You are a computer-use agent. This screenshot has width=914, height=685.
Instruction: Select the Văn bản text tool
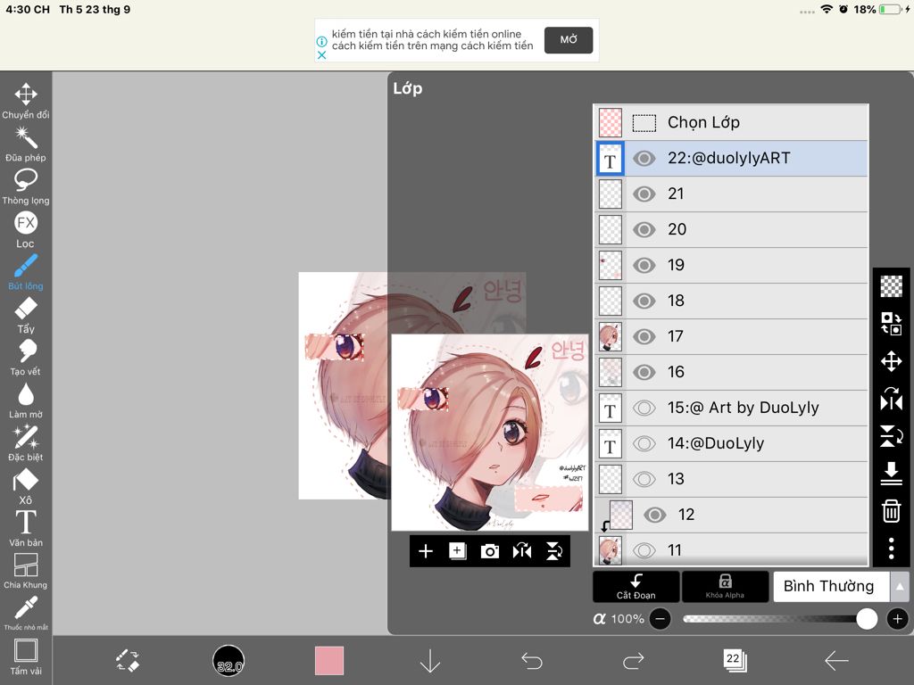[26, 528]
